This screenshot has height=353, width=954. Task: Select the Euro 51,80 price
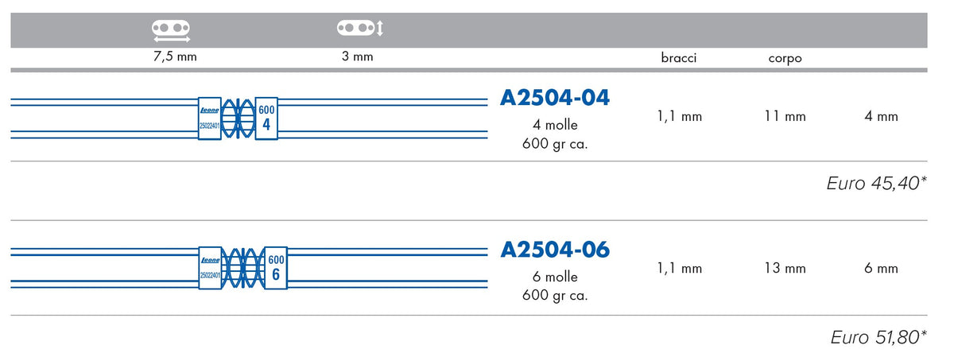pos(878,338)
